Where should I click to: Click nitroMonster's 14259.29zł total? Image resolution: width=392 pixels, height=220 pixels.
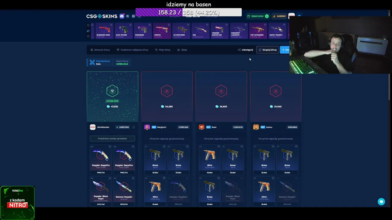[123, 127]
